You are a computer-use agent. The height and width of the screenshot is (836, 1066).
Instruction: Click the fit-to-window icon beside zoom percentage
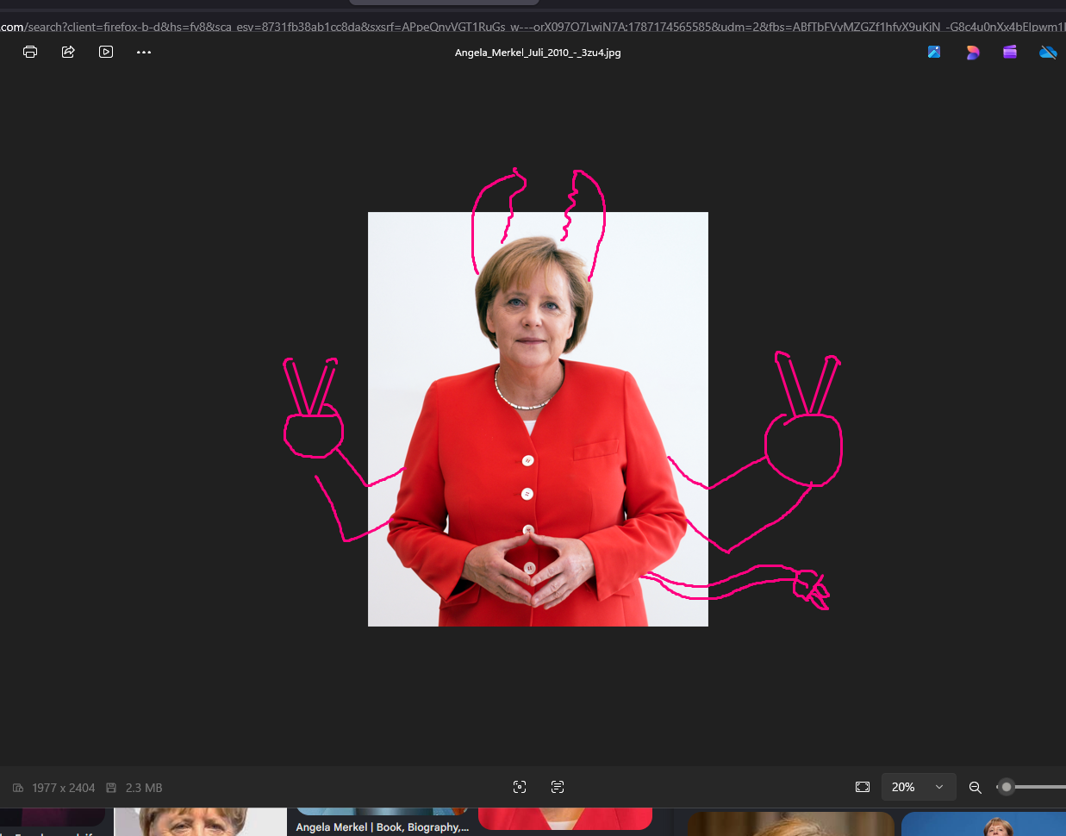coord(863,787)
